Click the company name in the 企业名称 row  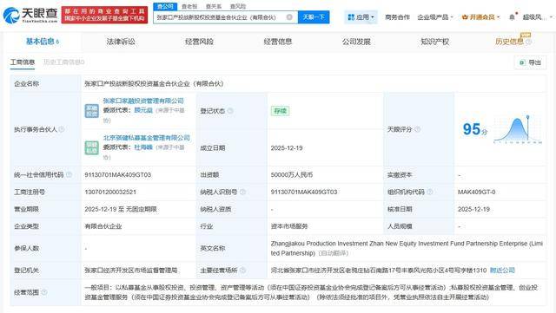point(154,84)
